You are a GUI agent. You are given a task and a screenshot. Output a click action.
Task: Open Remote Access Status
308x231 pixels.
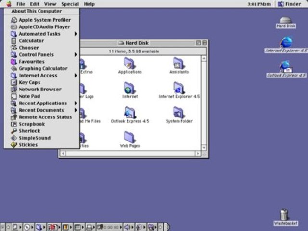(x=42, y=117)
